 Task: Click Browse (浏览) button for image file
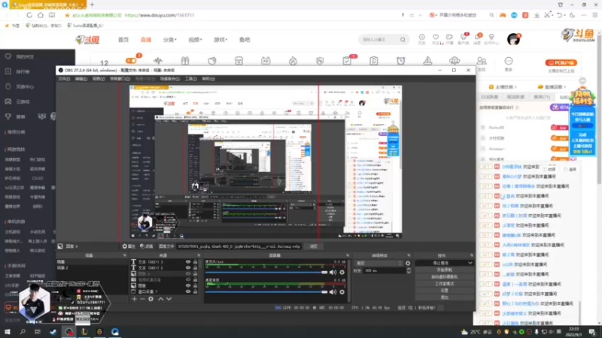tap(314, 246)
